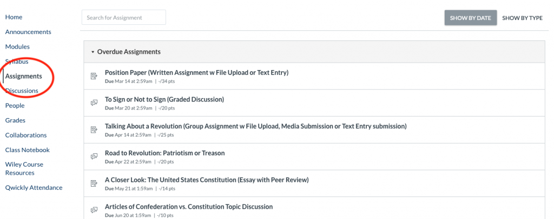Collapse the Overdue Assignments group
Viewport: 554px width, 219px height.
[93, 52]
